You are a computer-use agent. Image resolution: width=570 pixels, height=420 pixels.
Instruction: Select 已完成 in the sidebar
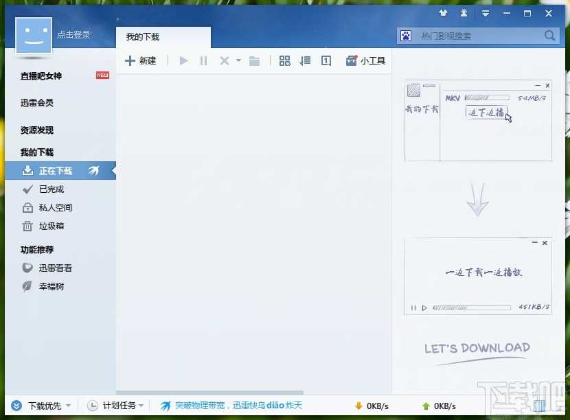click(x=52, y=189)
